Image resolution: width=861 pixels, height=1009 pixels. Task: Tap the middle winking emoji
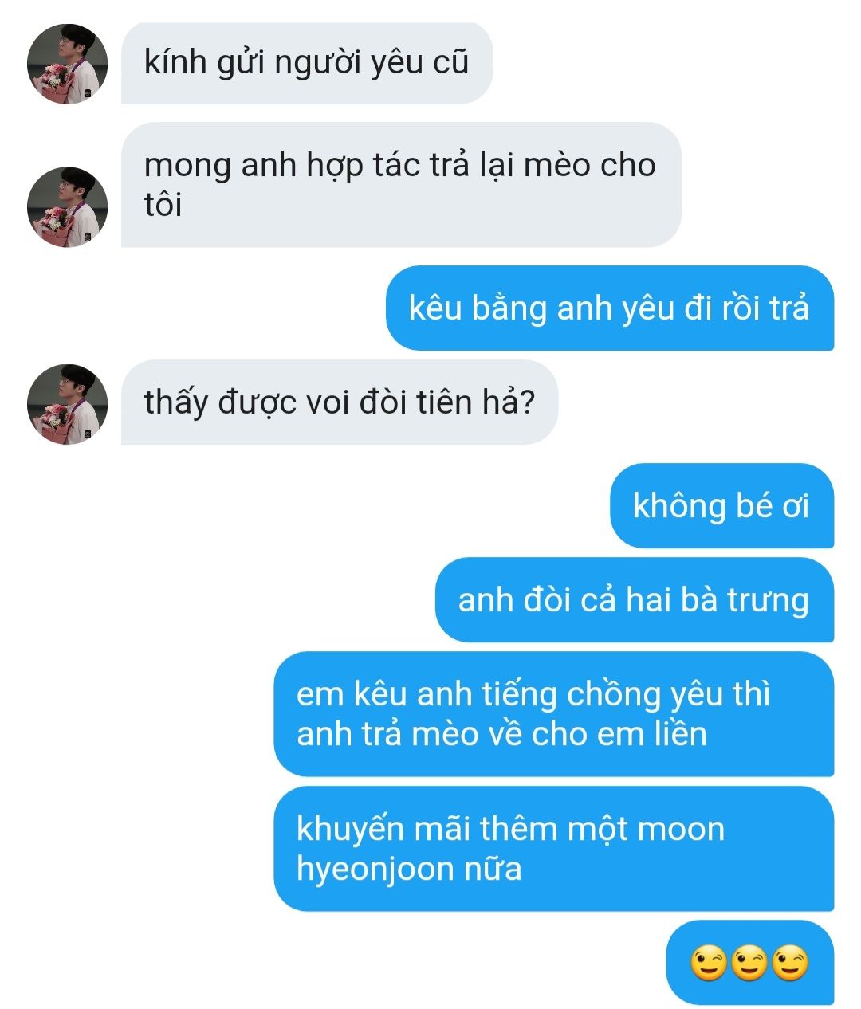749,963
